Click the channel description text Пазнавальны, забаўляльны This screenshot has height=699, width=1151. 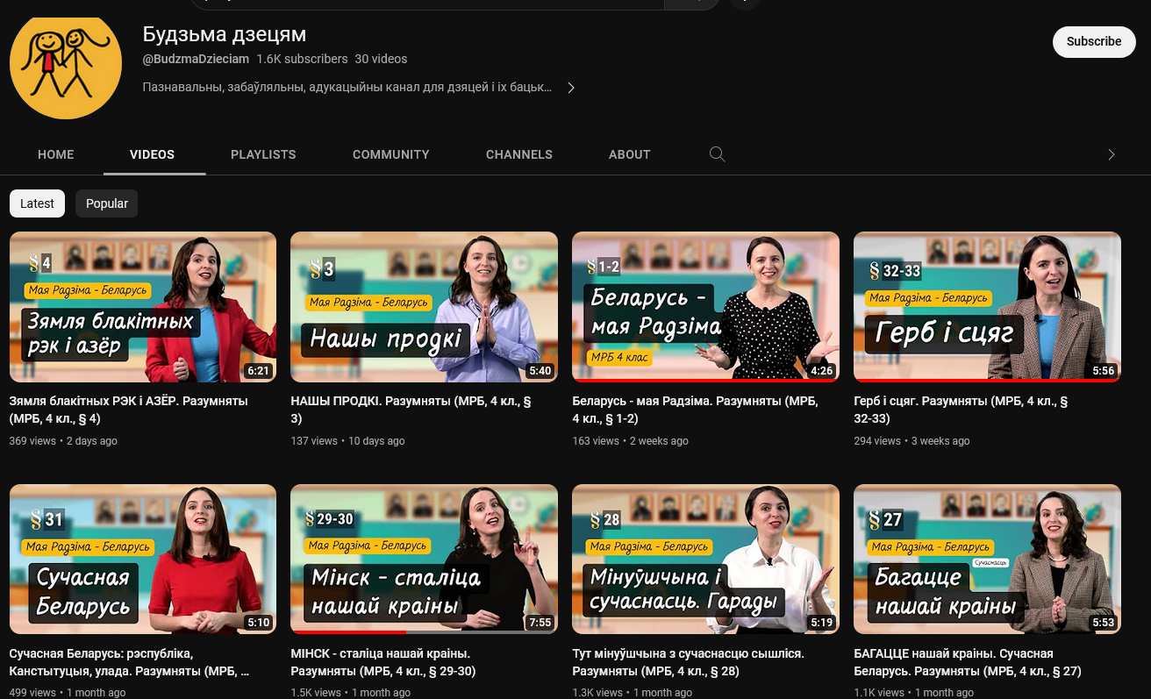[x=347, y=88]
